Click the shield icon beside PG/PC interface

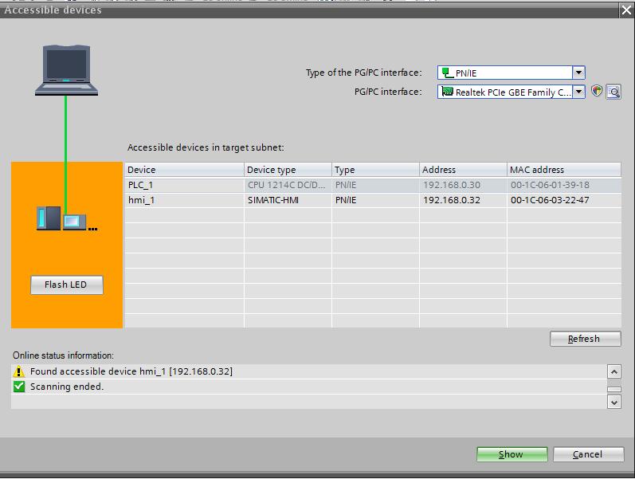(597, 91)
